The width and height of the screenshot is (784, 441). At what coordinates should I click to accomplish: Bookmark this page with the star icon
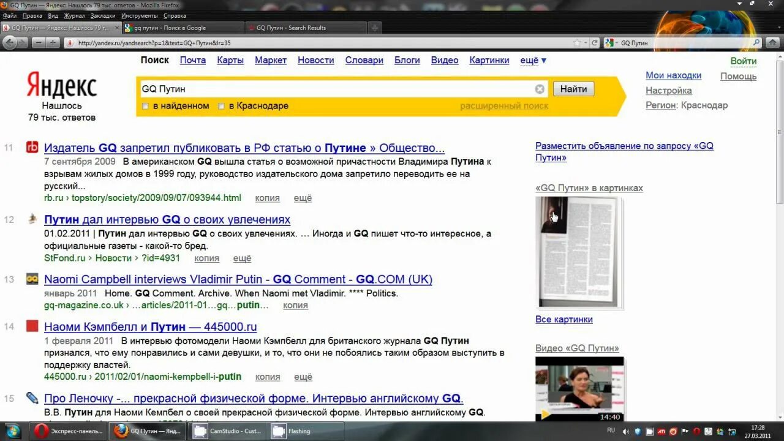[x=577, y=43]
